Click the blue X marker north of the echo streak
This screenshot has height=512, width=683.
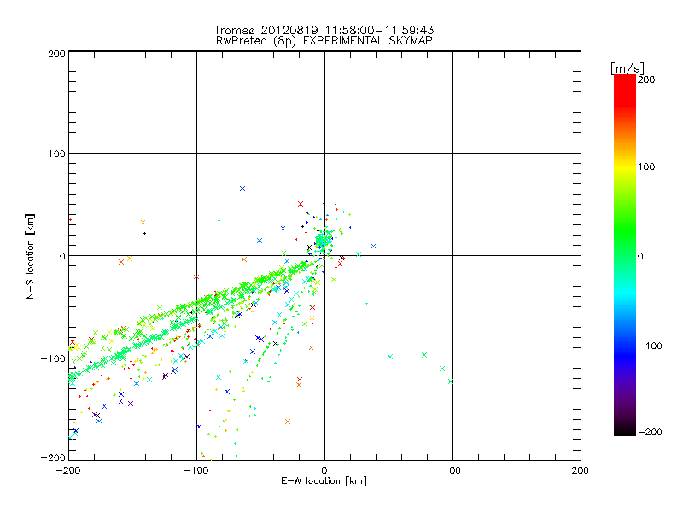(x=242, y=189)
